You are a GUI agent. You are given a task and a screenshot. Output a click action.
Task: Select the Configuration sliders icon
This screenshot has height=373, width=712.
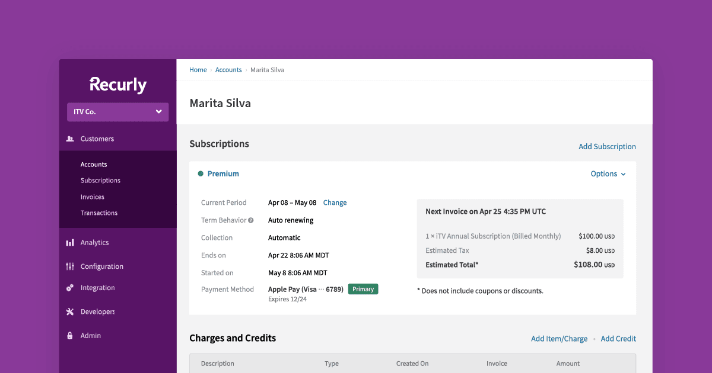[69, 266]
